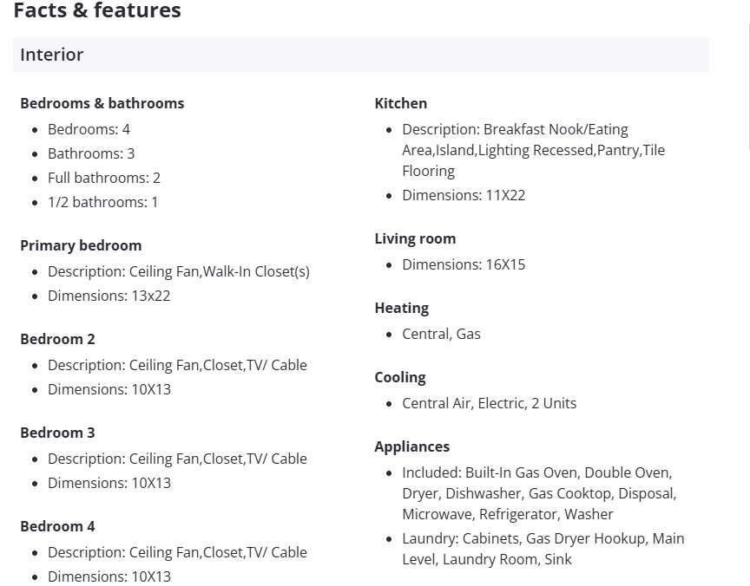Click the Dimensions: 13x22 line
This screenshot has height=586, width=750.
[109, 296]
